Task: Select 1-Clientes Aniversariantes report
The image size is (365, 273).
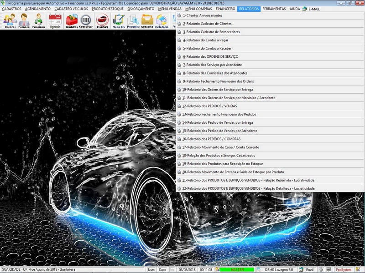Action: tap(200, 15)
